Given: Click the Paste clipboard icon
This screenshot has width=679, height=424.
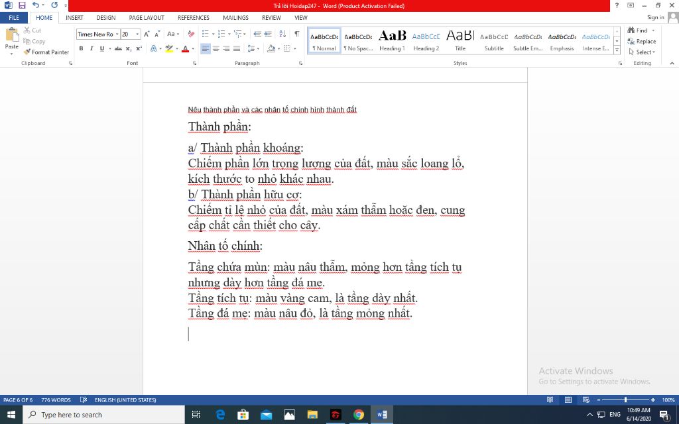Looking at the screenshot, I should point(12,34).
